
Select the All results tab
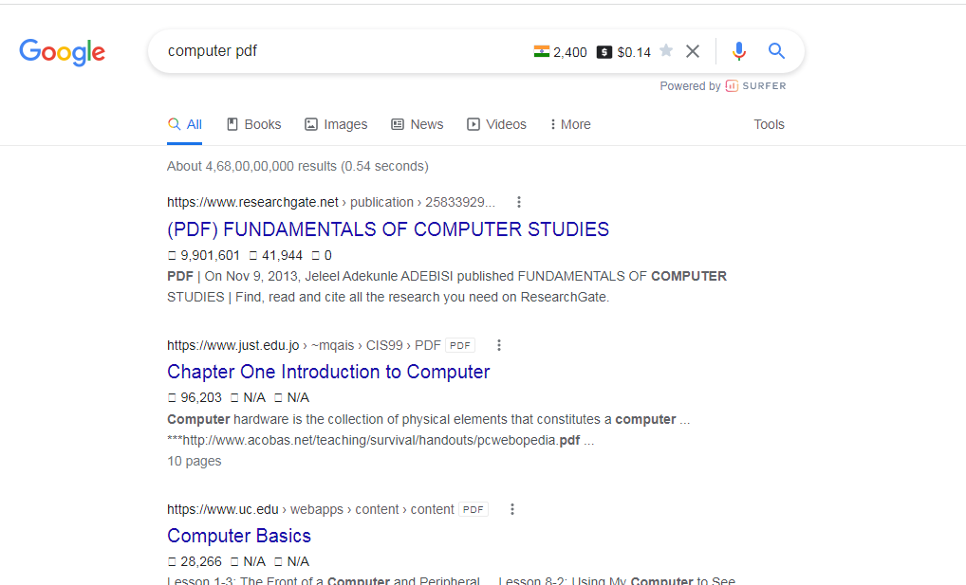[185, 124]
